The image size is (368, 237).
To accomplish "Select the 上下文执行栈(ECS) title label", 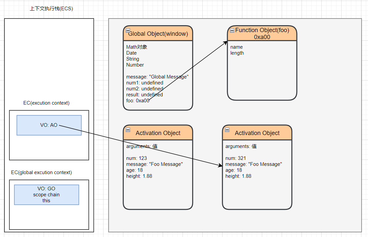I will (x=51, y=9).
